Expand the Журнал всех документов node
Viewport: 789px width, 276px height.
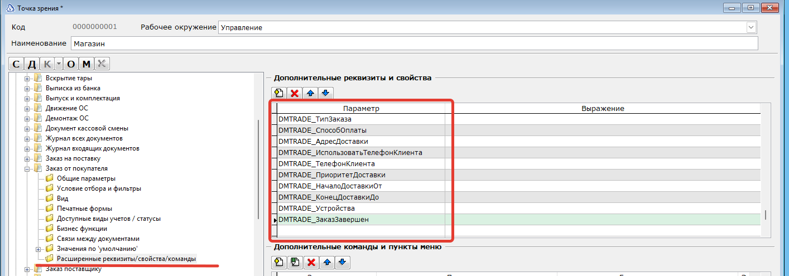coord(27,138)
